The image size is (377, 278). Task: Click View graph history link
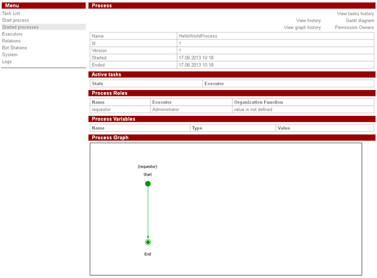pos(302,28)
